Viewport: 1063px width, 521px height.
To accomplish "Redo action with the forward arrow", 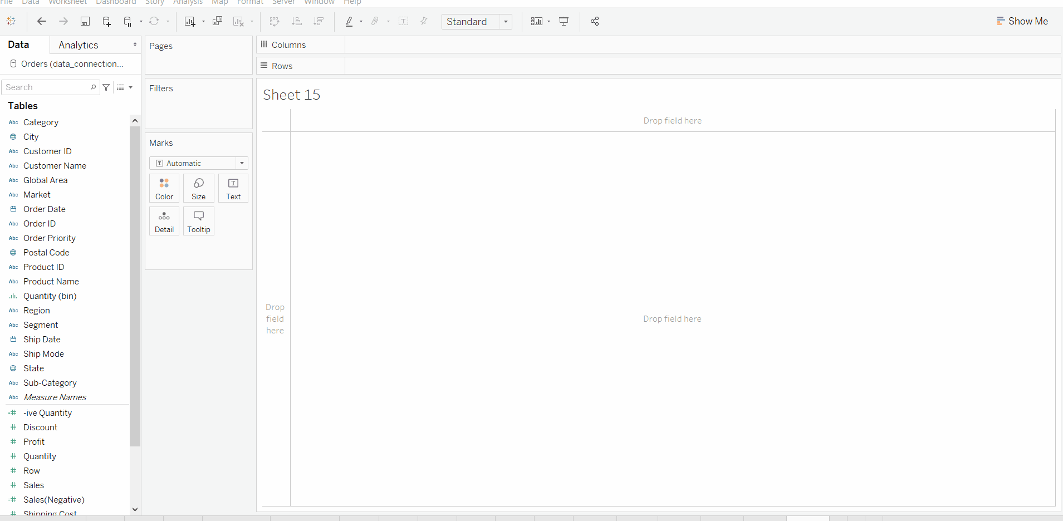I will 63,21.
